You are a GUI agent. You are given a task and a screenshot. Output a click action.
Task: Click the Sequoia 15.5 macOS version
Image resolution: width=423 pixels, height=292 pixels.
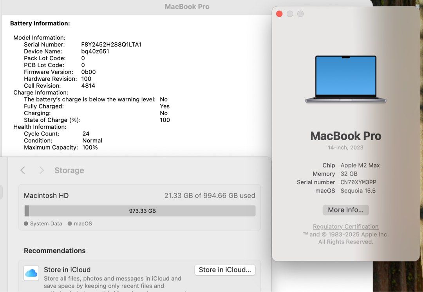(358, 191)
